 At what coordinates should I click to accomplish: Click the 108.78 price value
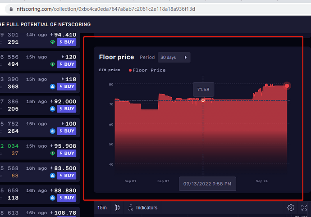[x=65, y=213]
